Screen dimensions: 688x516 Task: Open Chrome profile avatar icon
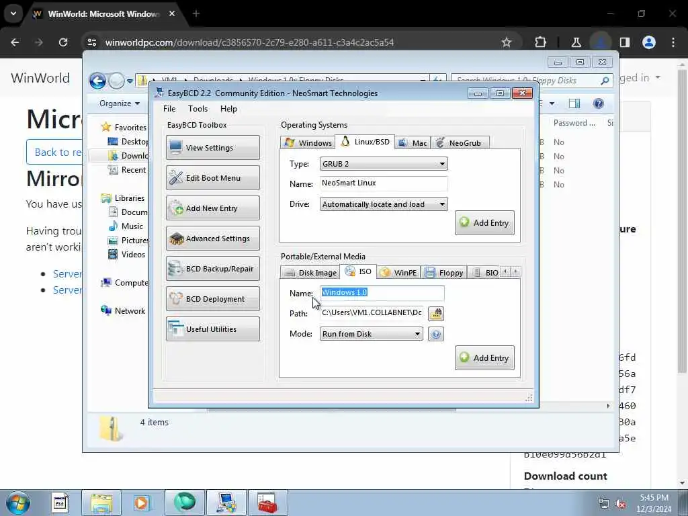[649, 42]
